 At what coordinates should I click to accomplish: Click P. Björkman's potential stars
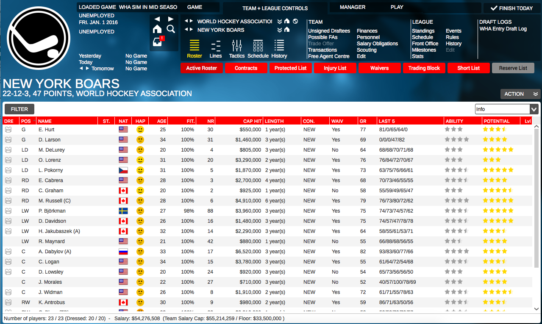(498, 210)
